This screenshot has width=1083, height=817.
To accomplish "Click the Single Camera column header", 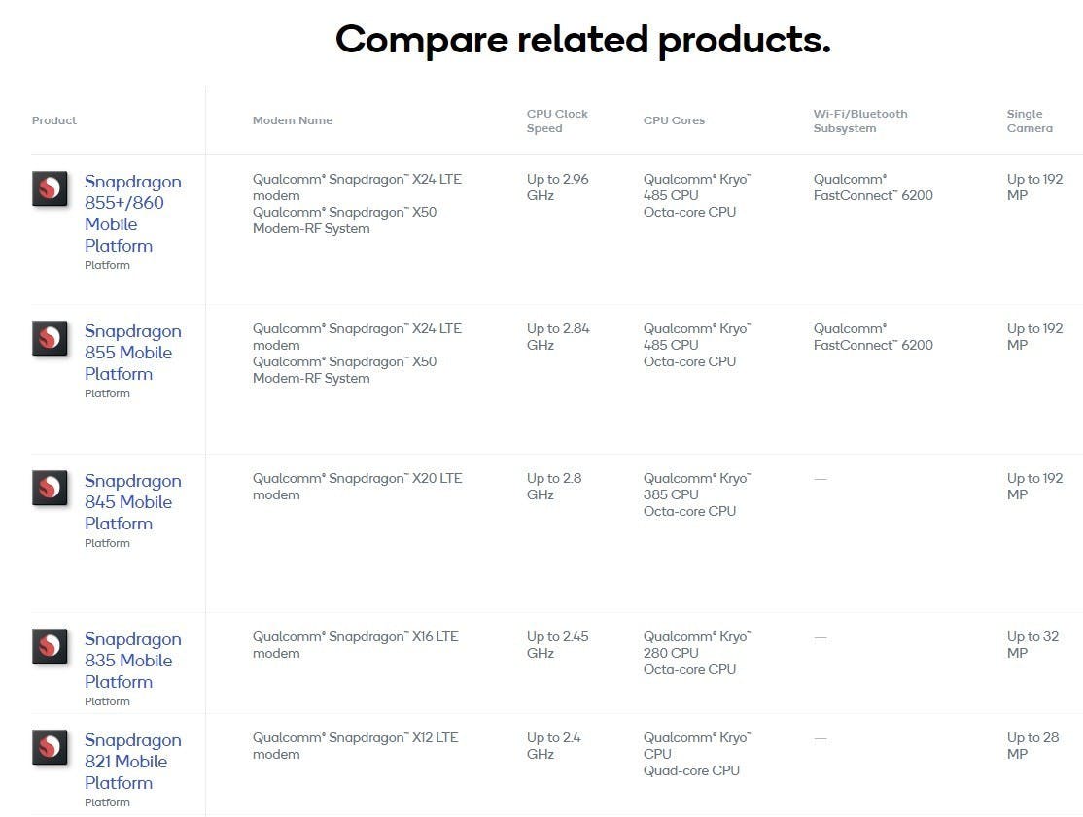I will 1029,120.
